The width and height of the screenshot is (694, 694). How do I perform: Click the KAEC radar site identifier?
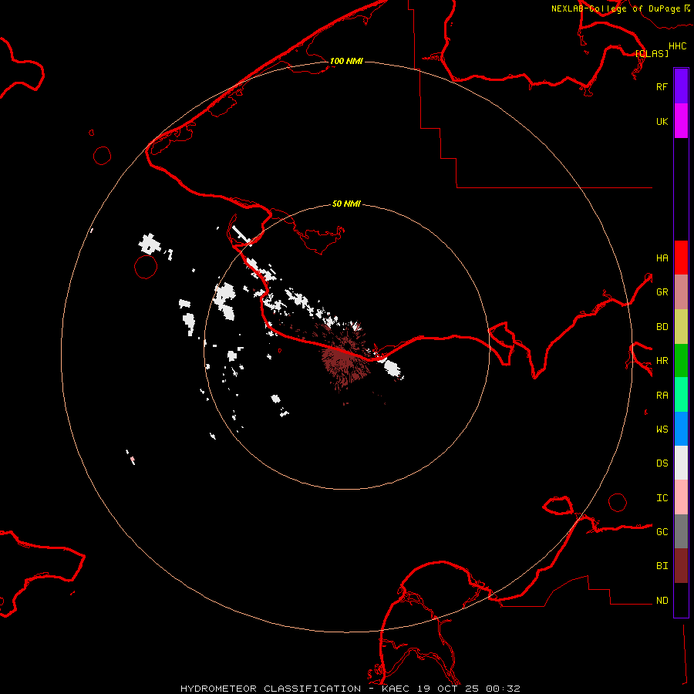pyautogui.click(x=398, y=689)
